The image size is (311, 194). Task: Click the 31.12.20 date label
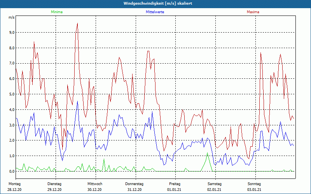(135, 189)
